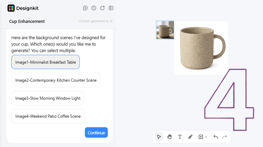
Task: Select Image2-Contemporary Kitchen Counter Scene option
Action: coord(56,80)
